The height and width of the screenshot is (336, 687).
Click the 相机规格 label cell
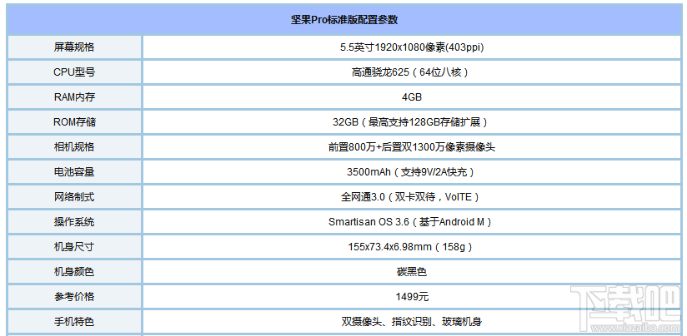point(74,147)
